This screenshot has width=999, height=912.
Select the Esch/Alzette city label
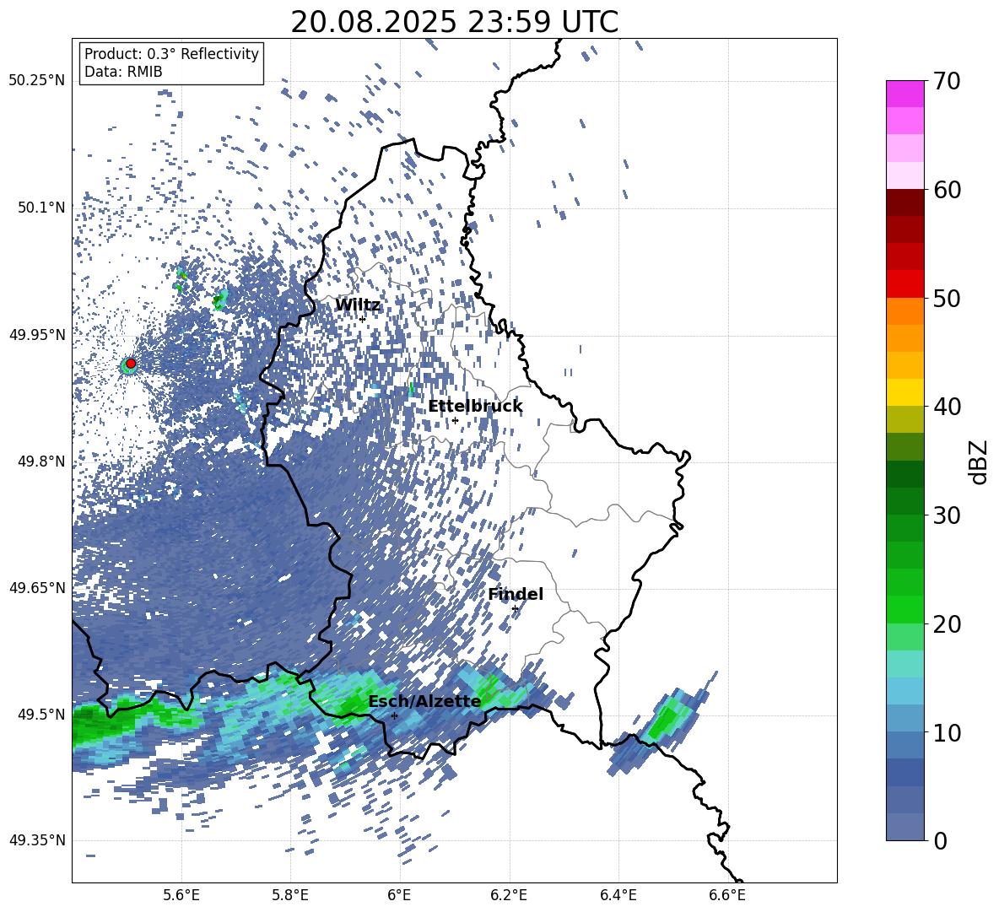point(424,701)
